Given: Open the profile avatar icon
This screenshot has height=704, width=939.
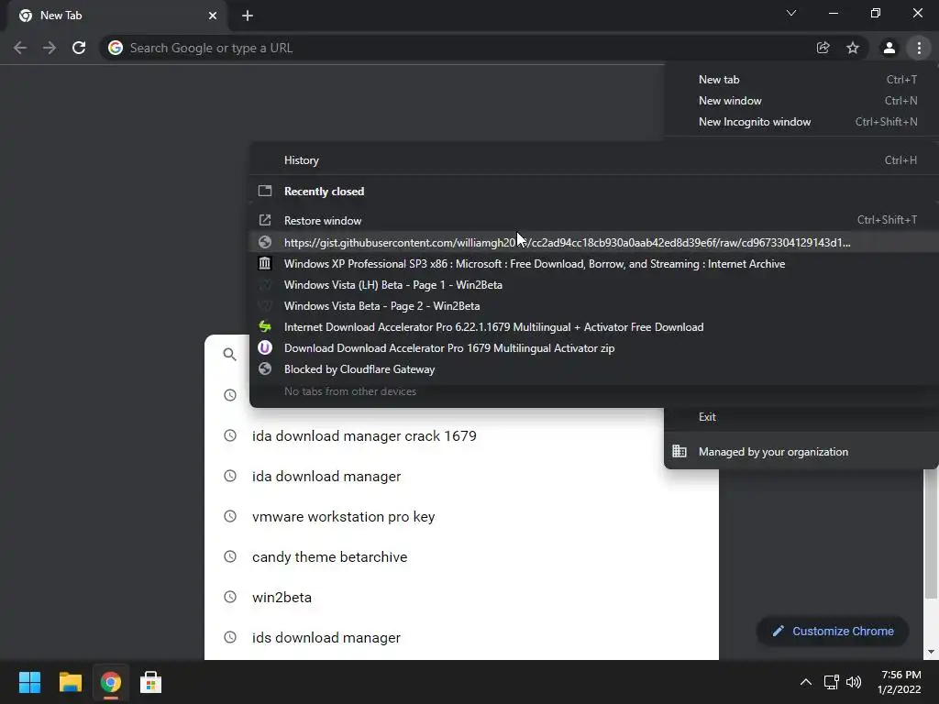Looking at the screenshot, I should (889, 48).
